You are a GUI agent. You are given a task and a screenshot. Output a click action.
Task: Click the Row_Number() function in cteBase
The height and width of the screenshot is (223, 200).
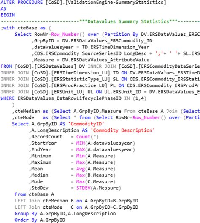point(68,34)
